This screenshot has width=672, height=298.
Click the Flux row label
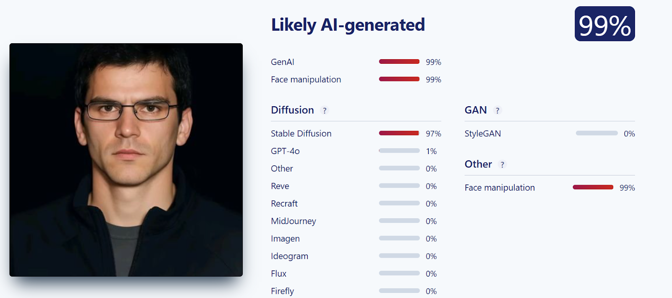[278, 274]
